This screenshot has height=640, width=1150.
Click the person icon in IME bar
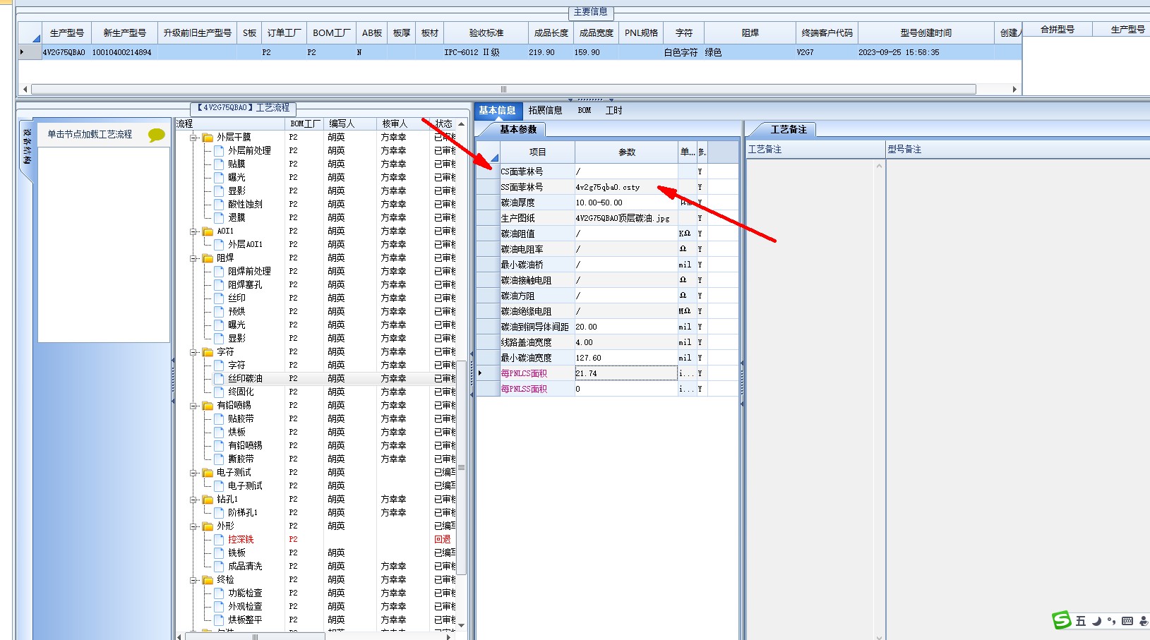tap(1144, 621)
